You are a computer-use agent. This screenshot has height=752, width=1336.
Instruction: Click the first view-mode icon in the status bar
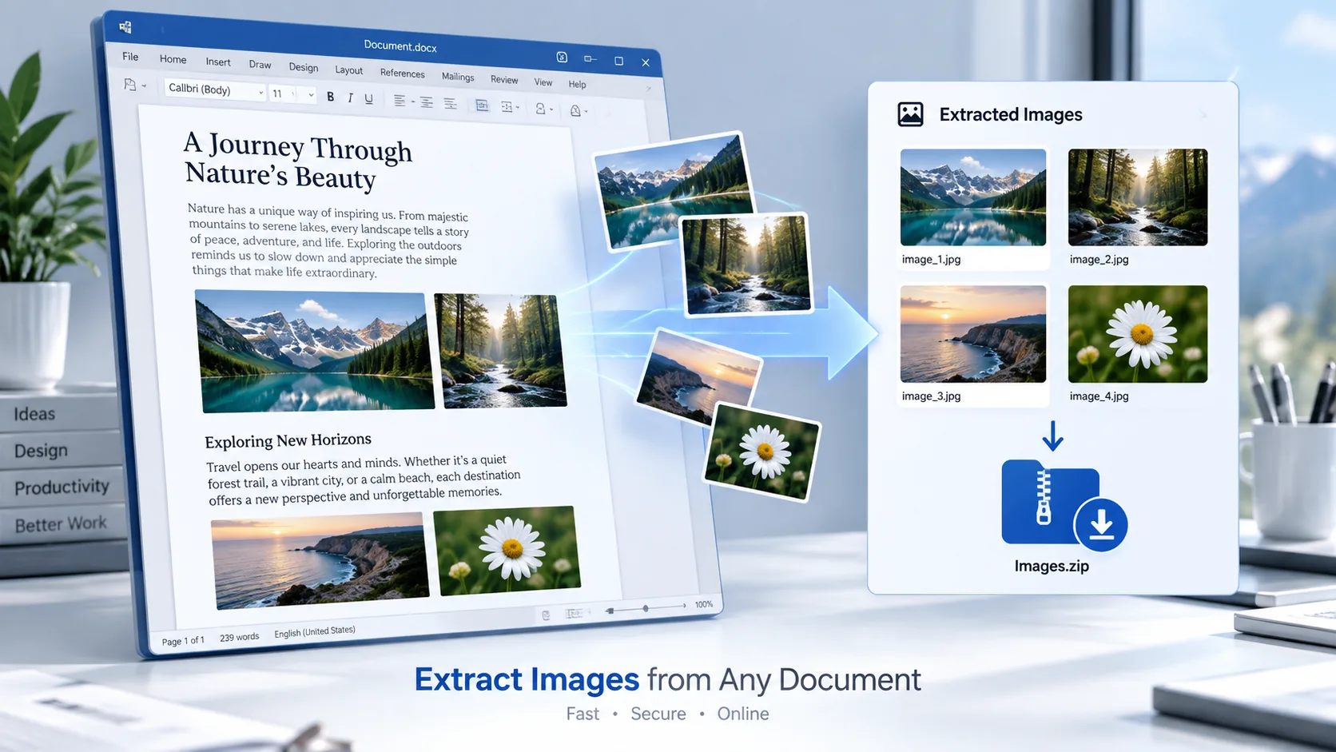click(546, 615)
